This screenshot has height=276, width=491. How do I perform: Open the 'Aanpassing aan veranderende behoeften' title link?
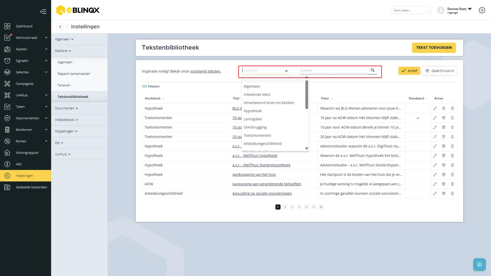pyautogui.click(x=267, y=184)
